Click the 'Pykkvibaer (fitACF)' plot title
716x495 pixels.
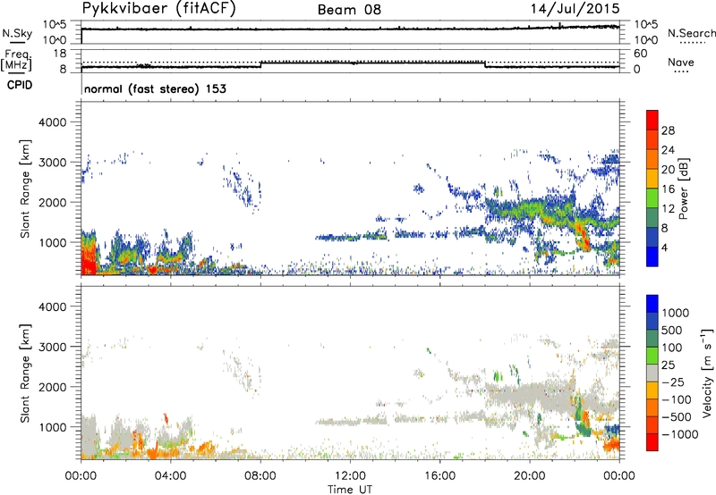coord(158,8)
